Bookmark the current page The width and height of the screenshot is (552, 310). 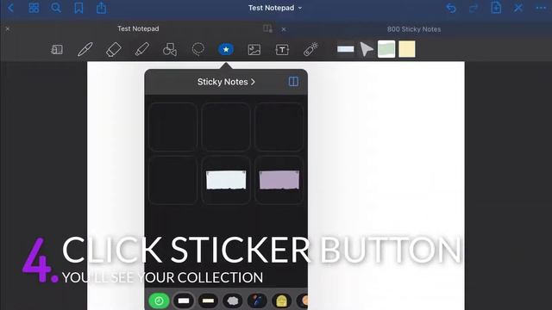point(78,8)
